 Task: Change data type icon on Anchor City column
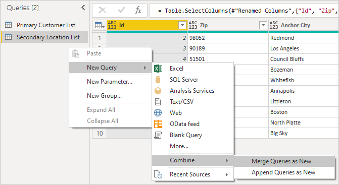pos(274,25)
